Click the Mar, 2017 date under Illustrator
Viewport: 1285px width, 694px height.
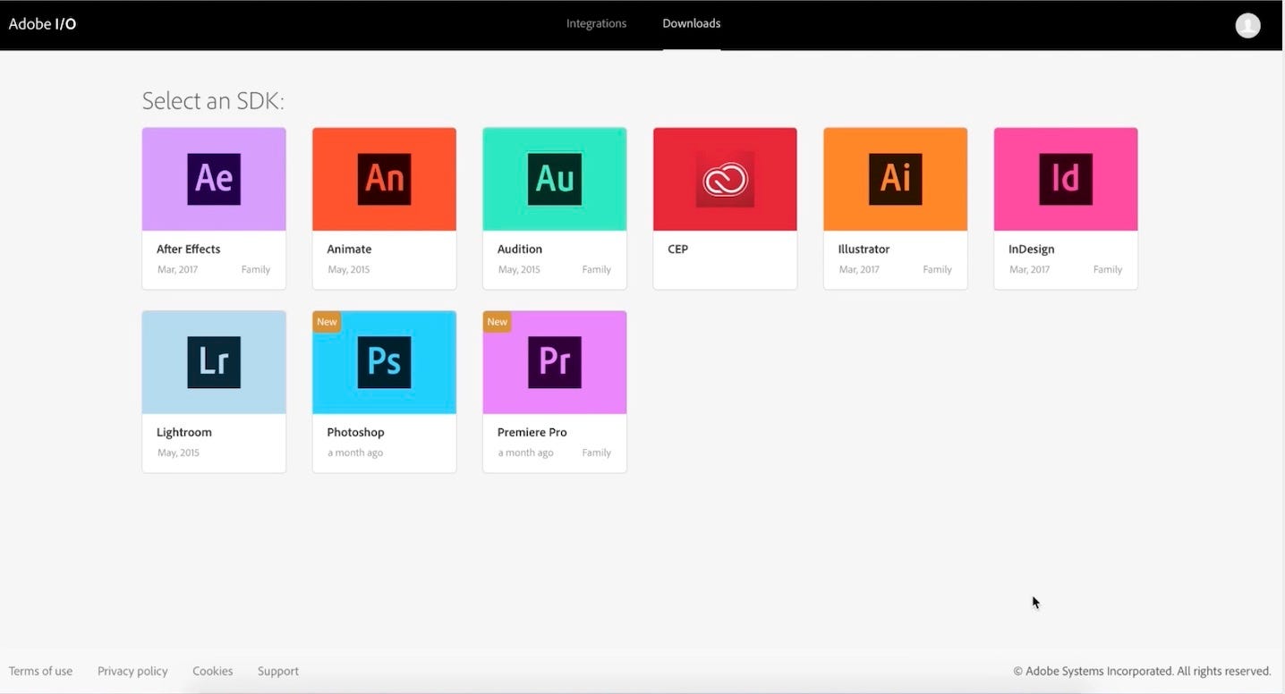(859, 269)
